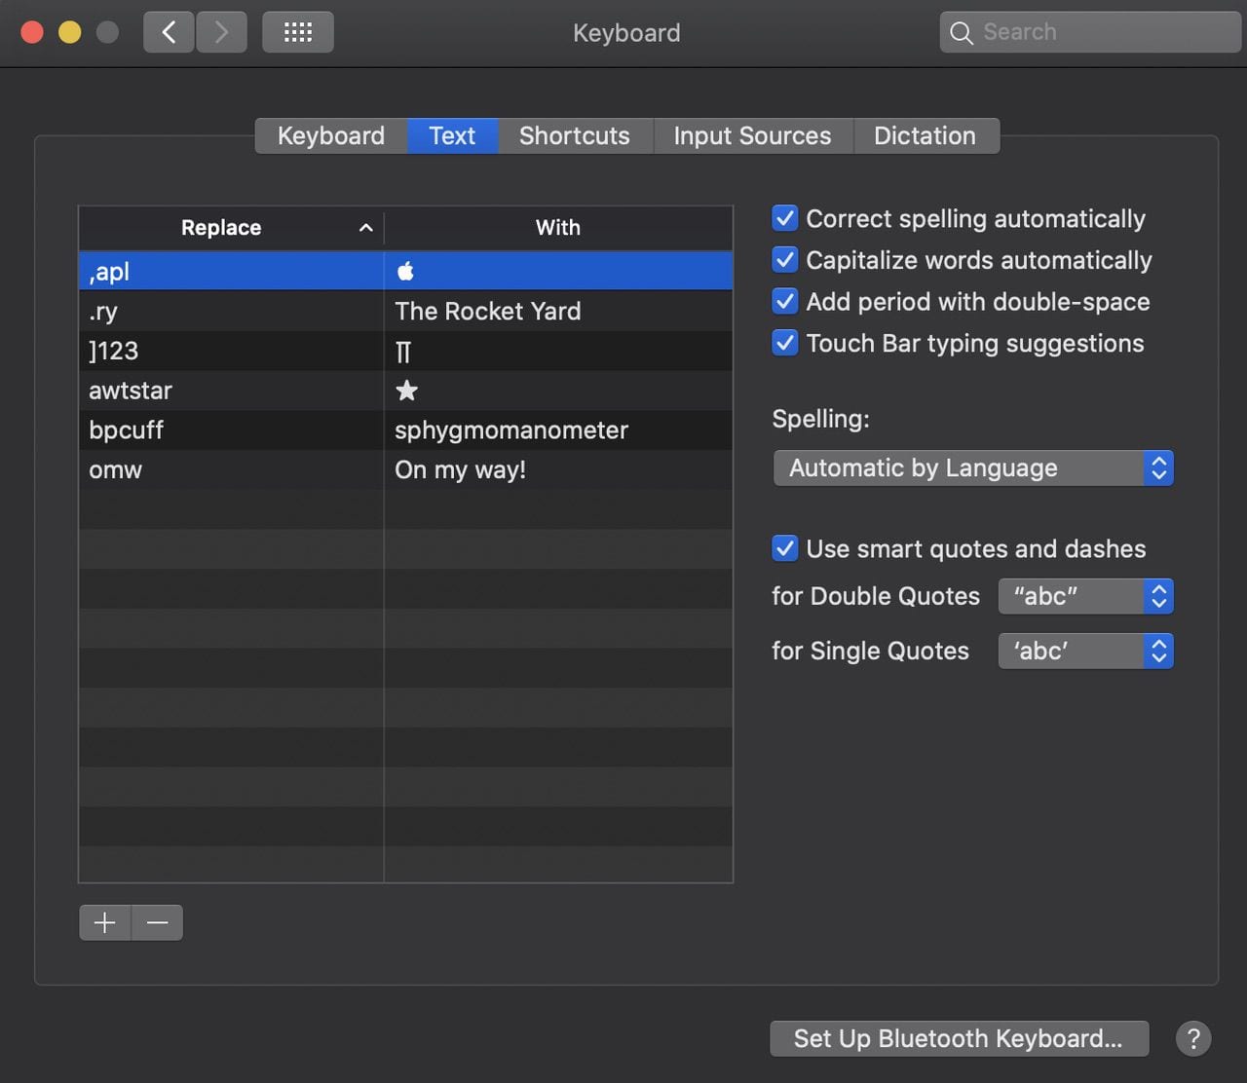Turn off Touch Bar typing suggestions

785,343
